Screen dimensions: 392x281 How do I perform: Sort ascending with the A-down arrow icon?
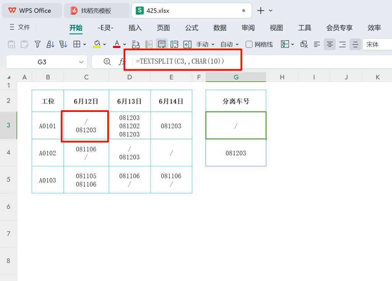click(50, 44)
